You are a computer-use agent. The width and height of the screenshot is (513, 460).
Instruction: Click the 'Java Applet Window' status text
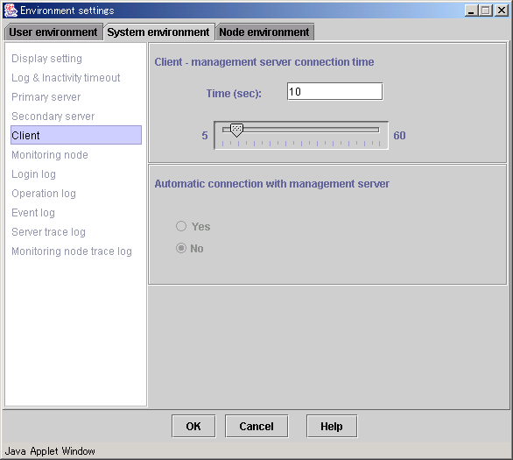[50, 451]
